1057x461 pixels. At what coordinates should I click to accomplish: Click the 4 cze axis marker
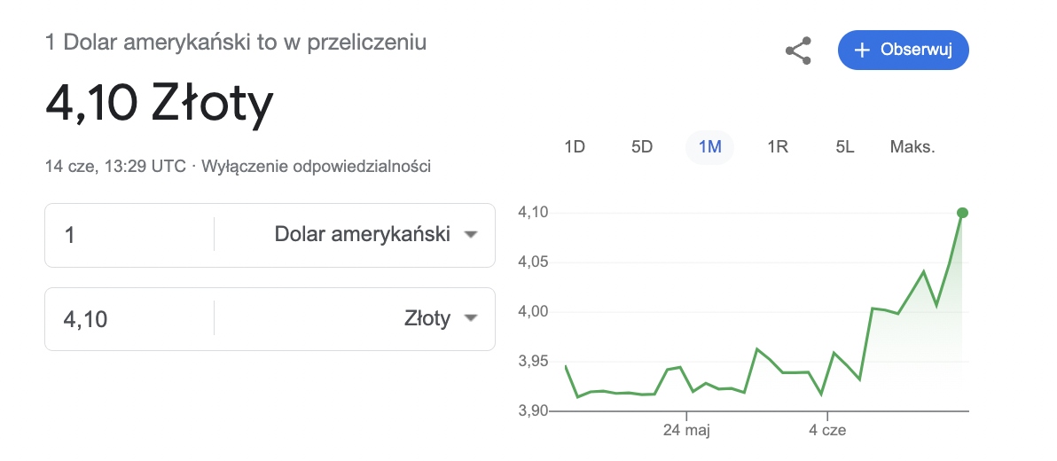[828, 429]
